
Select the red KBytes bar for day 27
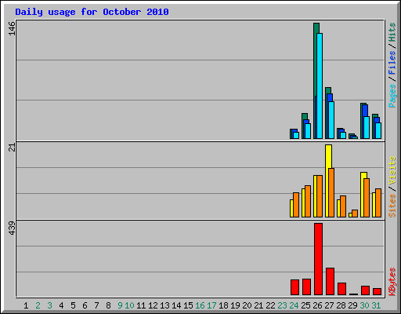tap(330, 281)
